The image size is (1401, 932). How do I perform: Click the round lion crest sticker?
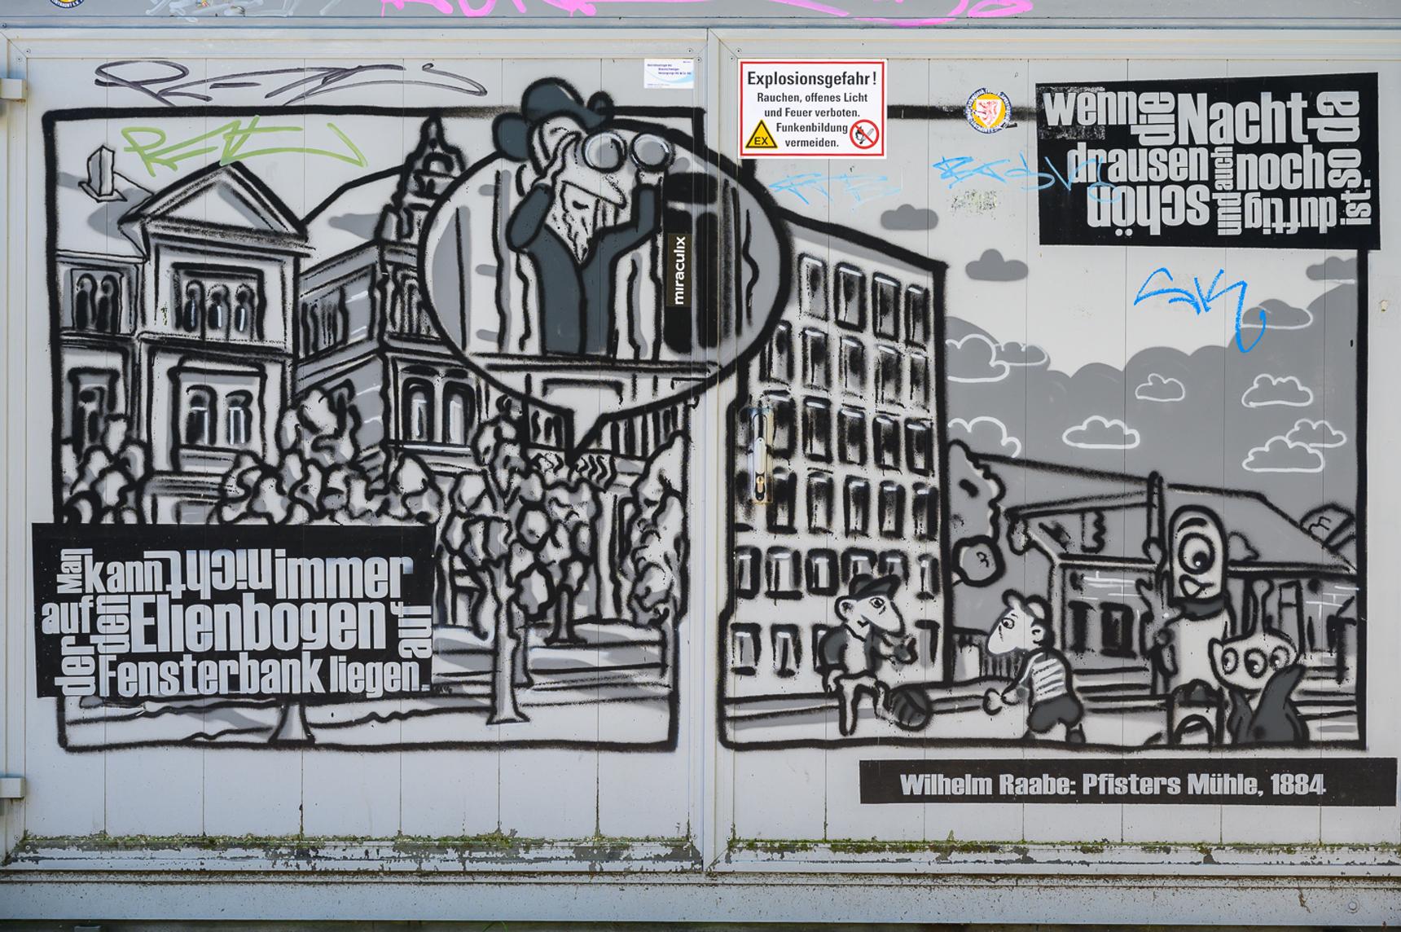pos(992,110)
